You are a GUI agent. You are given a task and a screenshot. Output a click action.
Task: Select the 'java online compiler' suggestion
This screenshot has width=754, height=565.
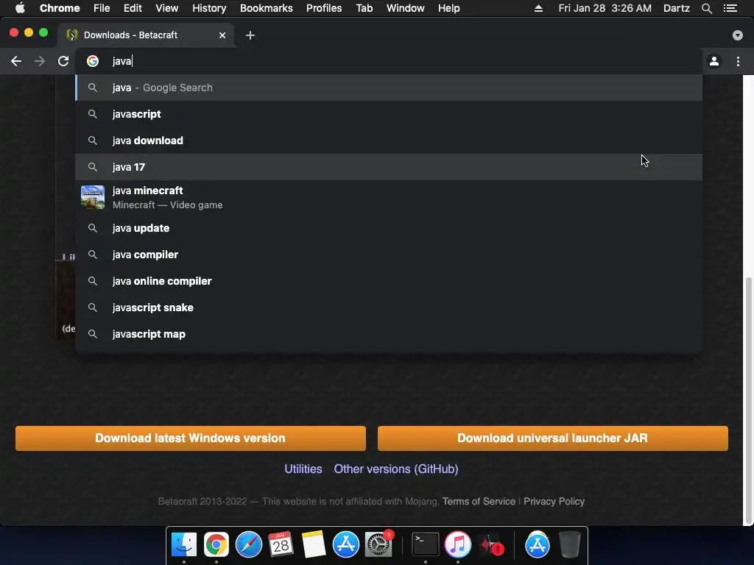[x=389, y=281]
